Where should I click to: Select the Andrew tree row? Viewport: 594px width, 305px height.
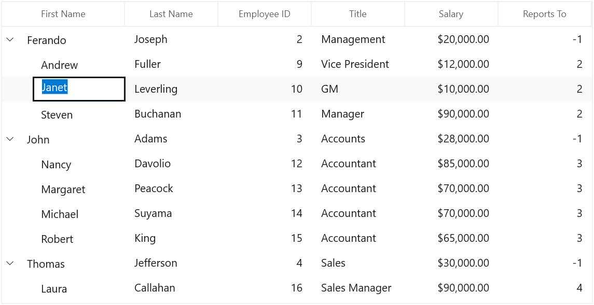[x=297, y=64]
